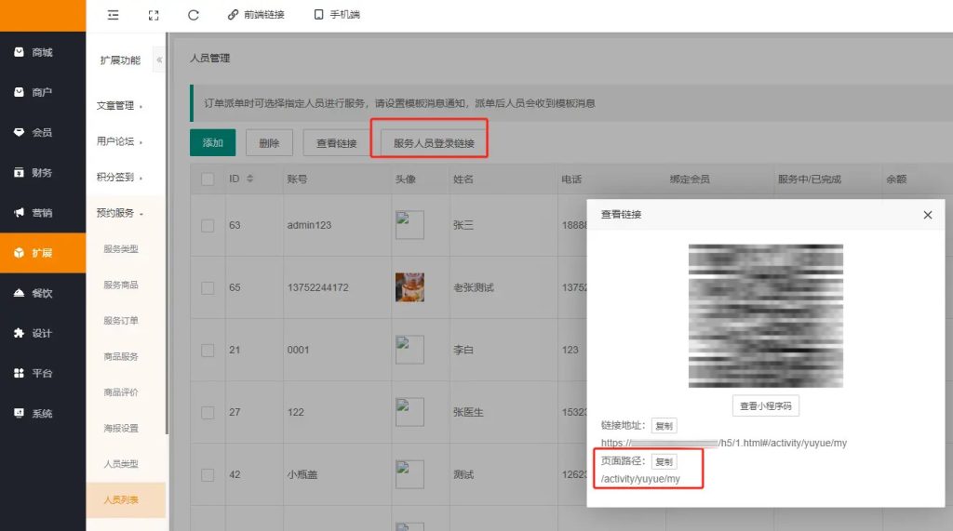The image size is (953, 531).
Task: Check the row for 小瓶盖
Action: coord(208,475)
